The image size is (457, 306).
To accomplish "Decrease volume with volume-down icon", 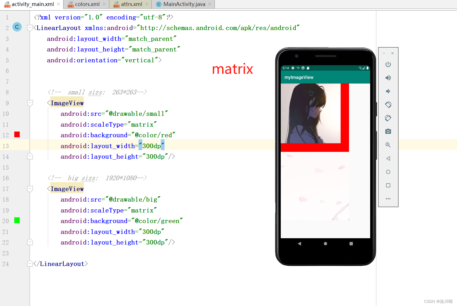I will point(388,91).
